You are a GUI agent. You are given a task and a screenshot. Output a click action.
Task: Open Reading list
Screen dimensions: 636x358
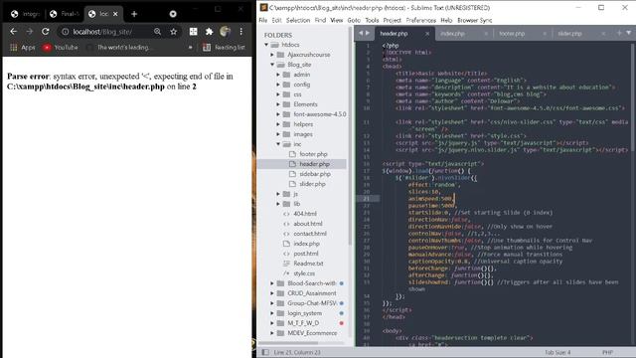(224, 48)
